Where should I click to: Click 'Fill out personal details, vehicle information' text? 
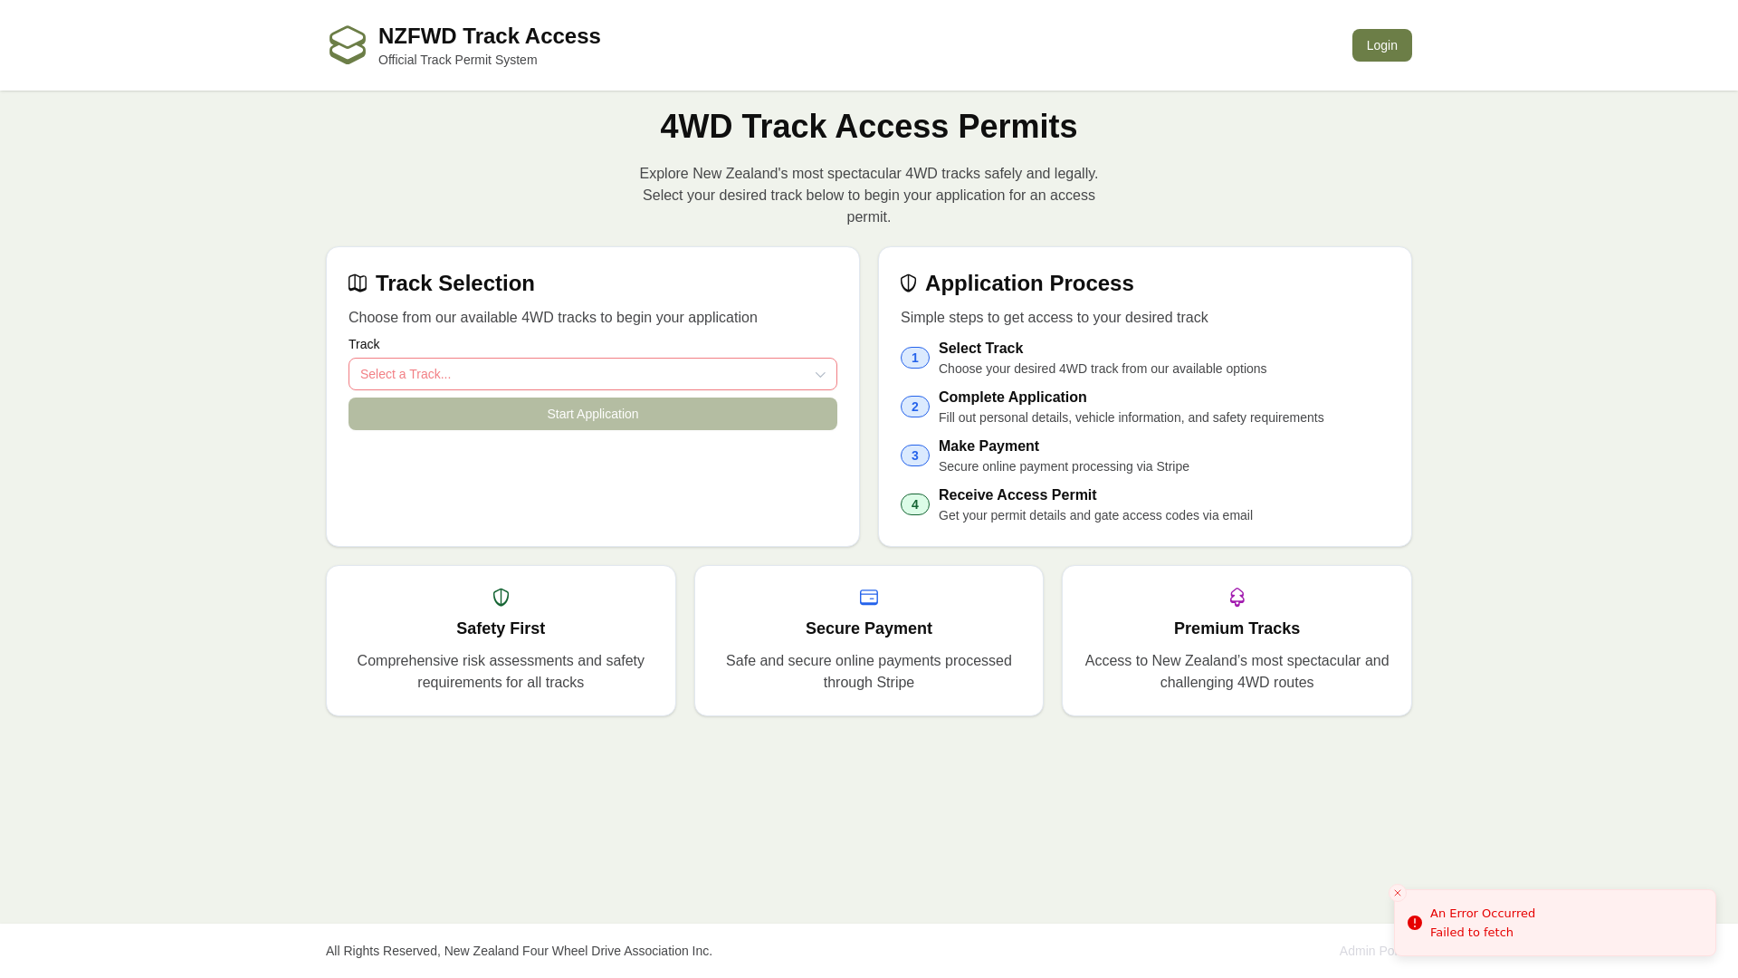coord(1132,417)
